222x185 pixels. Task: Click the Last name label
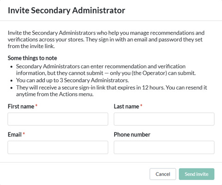pyautogui.click(x=126, y=107)
